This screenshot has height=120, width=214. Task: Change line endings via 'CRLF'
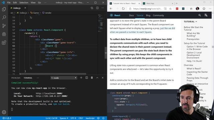tap(81, 118)
